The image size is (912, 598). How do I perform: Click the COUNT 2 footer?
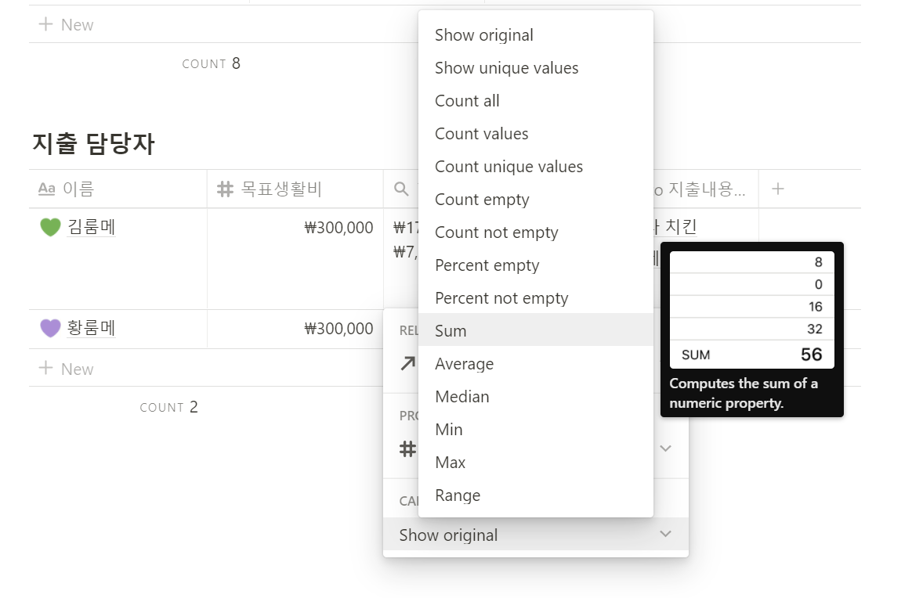(x=168, y=407)
